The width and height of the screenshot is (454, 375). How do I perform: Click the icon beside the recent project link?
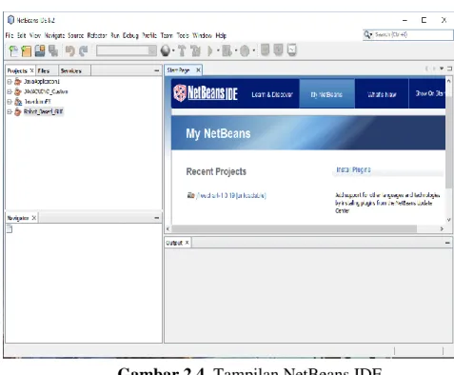pos(190,195)
